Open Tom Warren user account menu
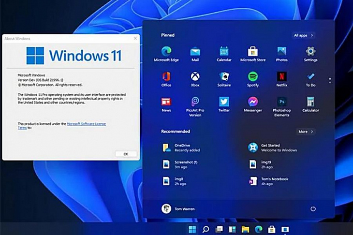The height and width of the screenshot is (235, 353). pos(178,209)
